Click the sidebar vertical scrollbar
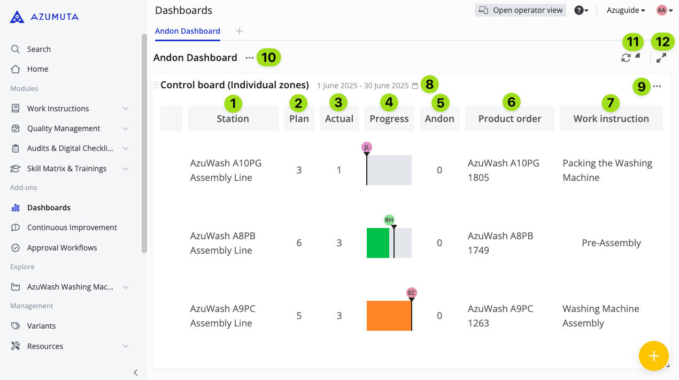The height and width of the screenshot is (380, 679). (143, 145)
